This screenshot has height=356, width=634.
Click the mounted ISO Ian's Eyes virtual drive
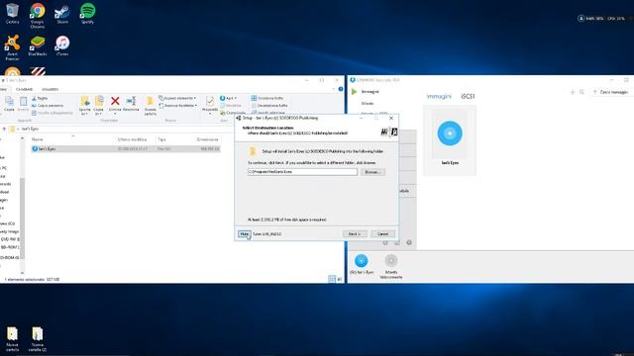pyautogui.click(x=361, y=264)
